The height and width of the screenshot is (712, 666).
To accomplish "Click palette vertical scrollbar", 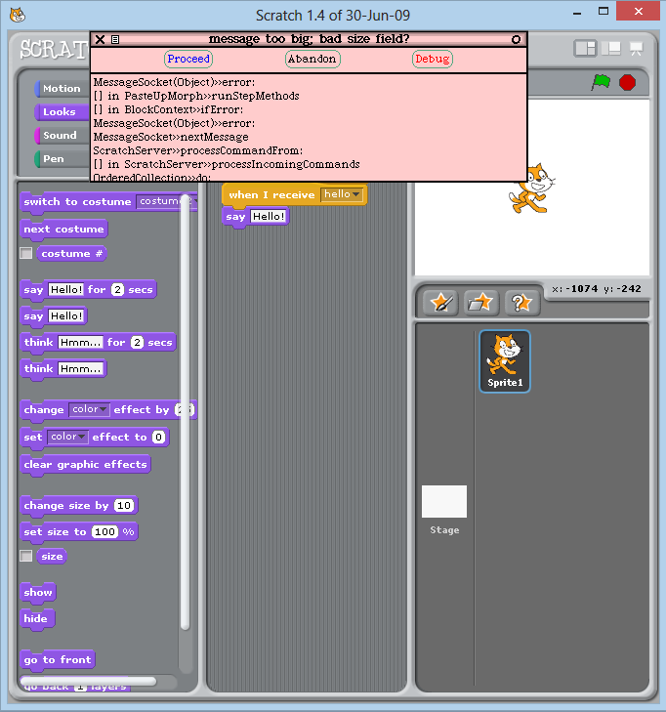I will 185,411.
